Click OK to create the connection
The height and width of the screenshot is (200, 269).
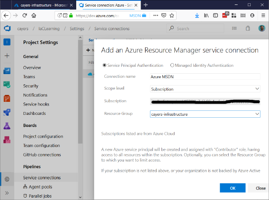pos(232,188)
